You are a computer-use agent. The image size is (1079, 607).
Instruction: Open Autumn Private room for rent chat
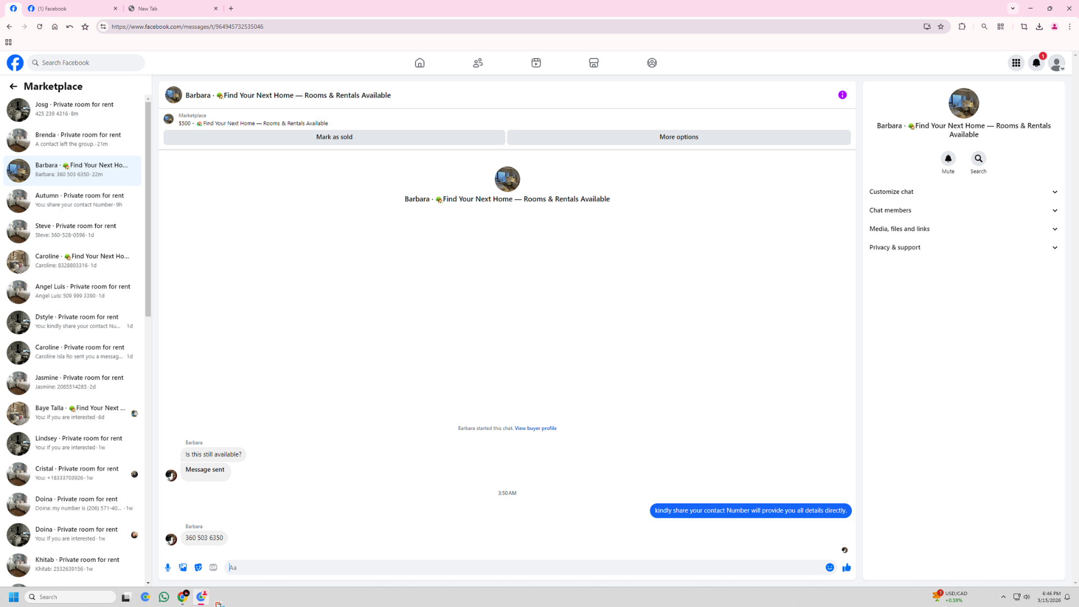click(72, 200)
